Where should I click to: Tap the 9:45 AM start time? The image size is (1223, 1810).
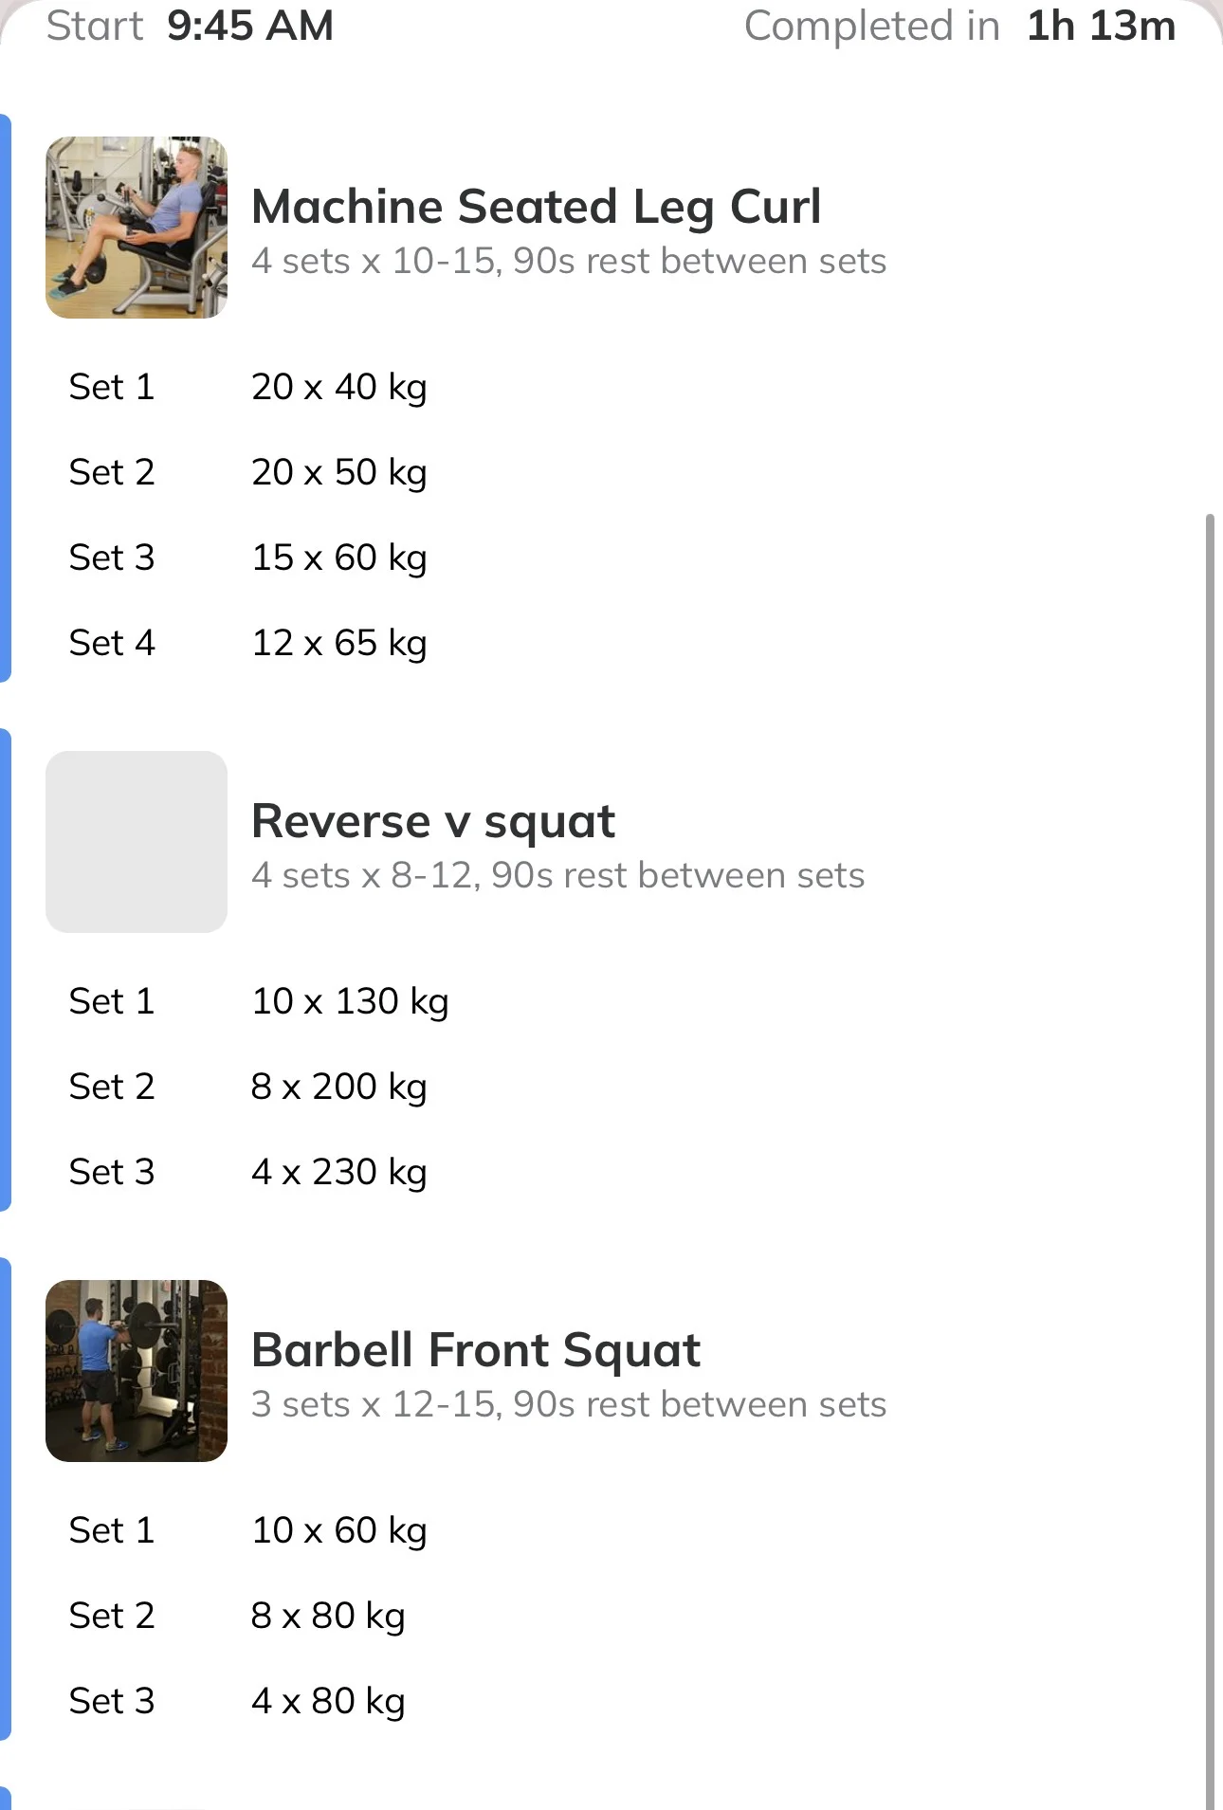[x=250, y=26]
